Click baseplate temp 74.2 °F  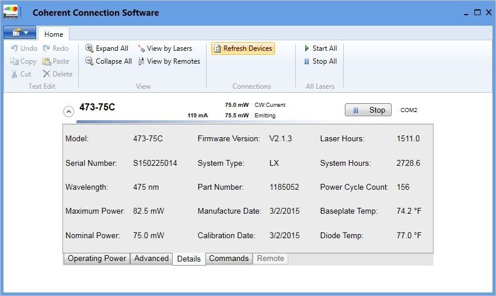409,211
